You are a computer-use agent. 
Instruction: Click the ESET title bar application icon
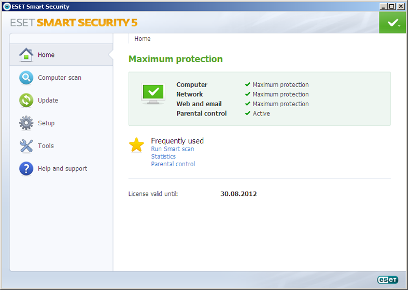click(x=6, y=7)
